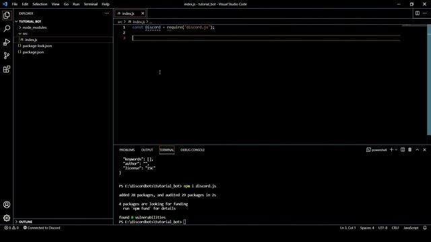
Task: Kill the terminal with trash icon
Action: click(410, 150)
